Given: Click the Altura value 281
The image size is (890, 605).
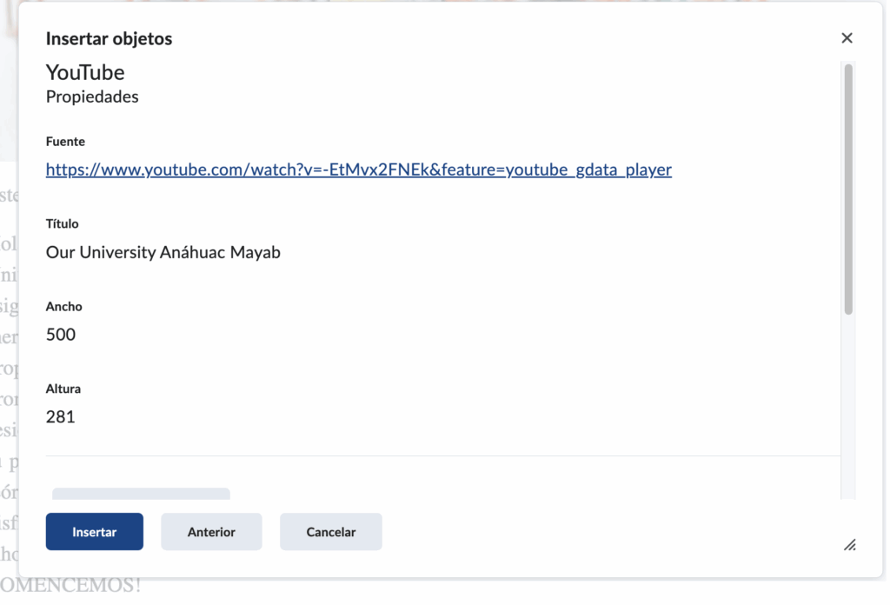Looking at the screenshot, I should tap(61, 417).
